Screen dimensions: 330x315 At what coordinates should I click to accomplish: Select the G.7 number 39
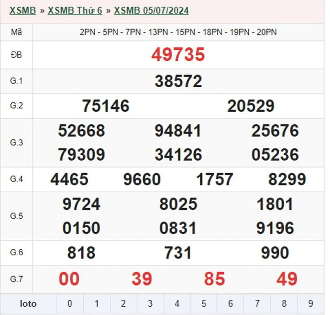click(142, 279)
